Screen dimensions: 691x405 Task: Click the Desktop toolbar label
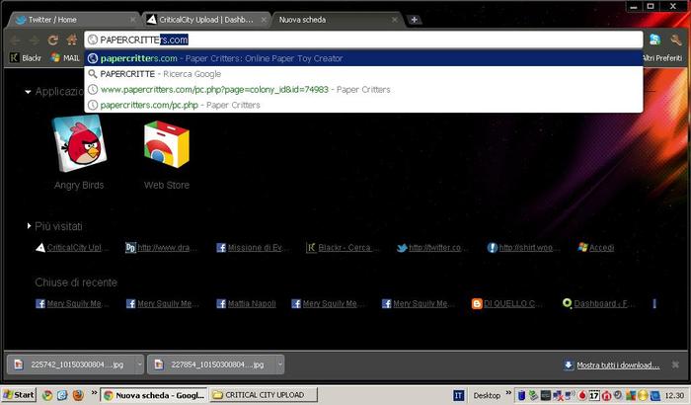487,395
